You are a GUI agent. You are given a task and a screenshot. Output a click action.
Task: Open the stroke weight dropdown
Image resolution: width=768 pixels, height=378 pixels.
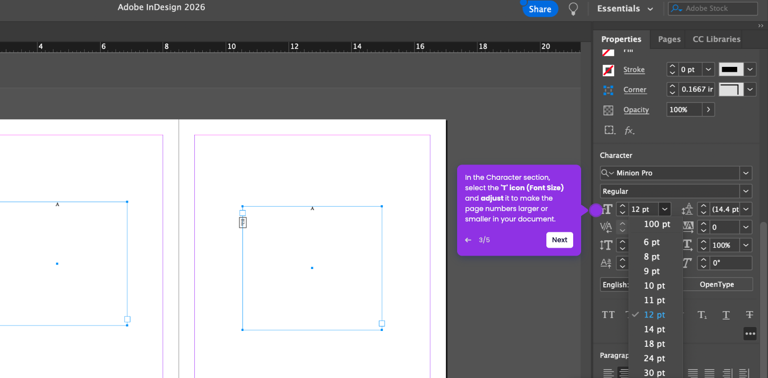[x=709, y=69]
